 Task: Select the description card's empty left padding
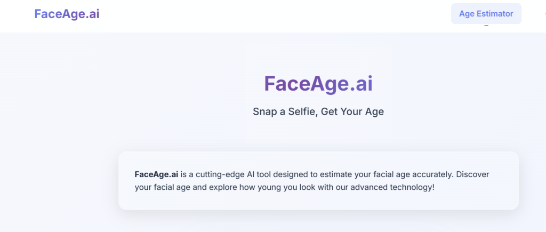126,181
